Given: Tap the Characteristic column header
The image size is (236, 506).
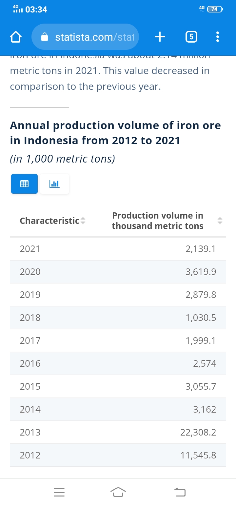Looking at the screenshot, I should tap(49, 221).
